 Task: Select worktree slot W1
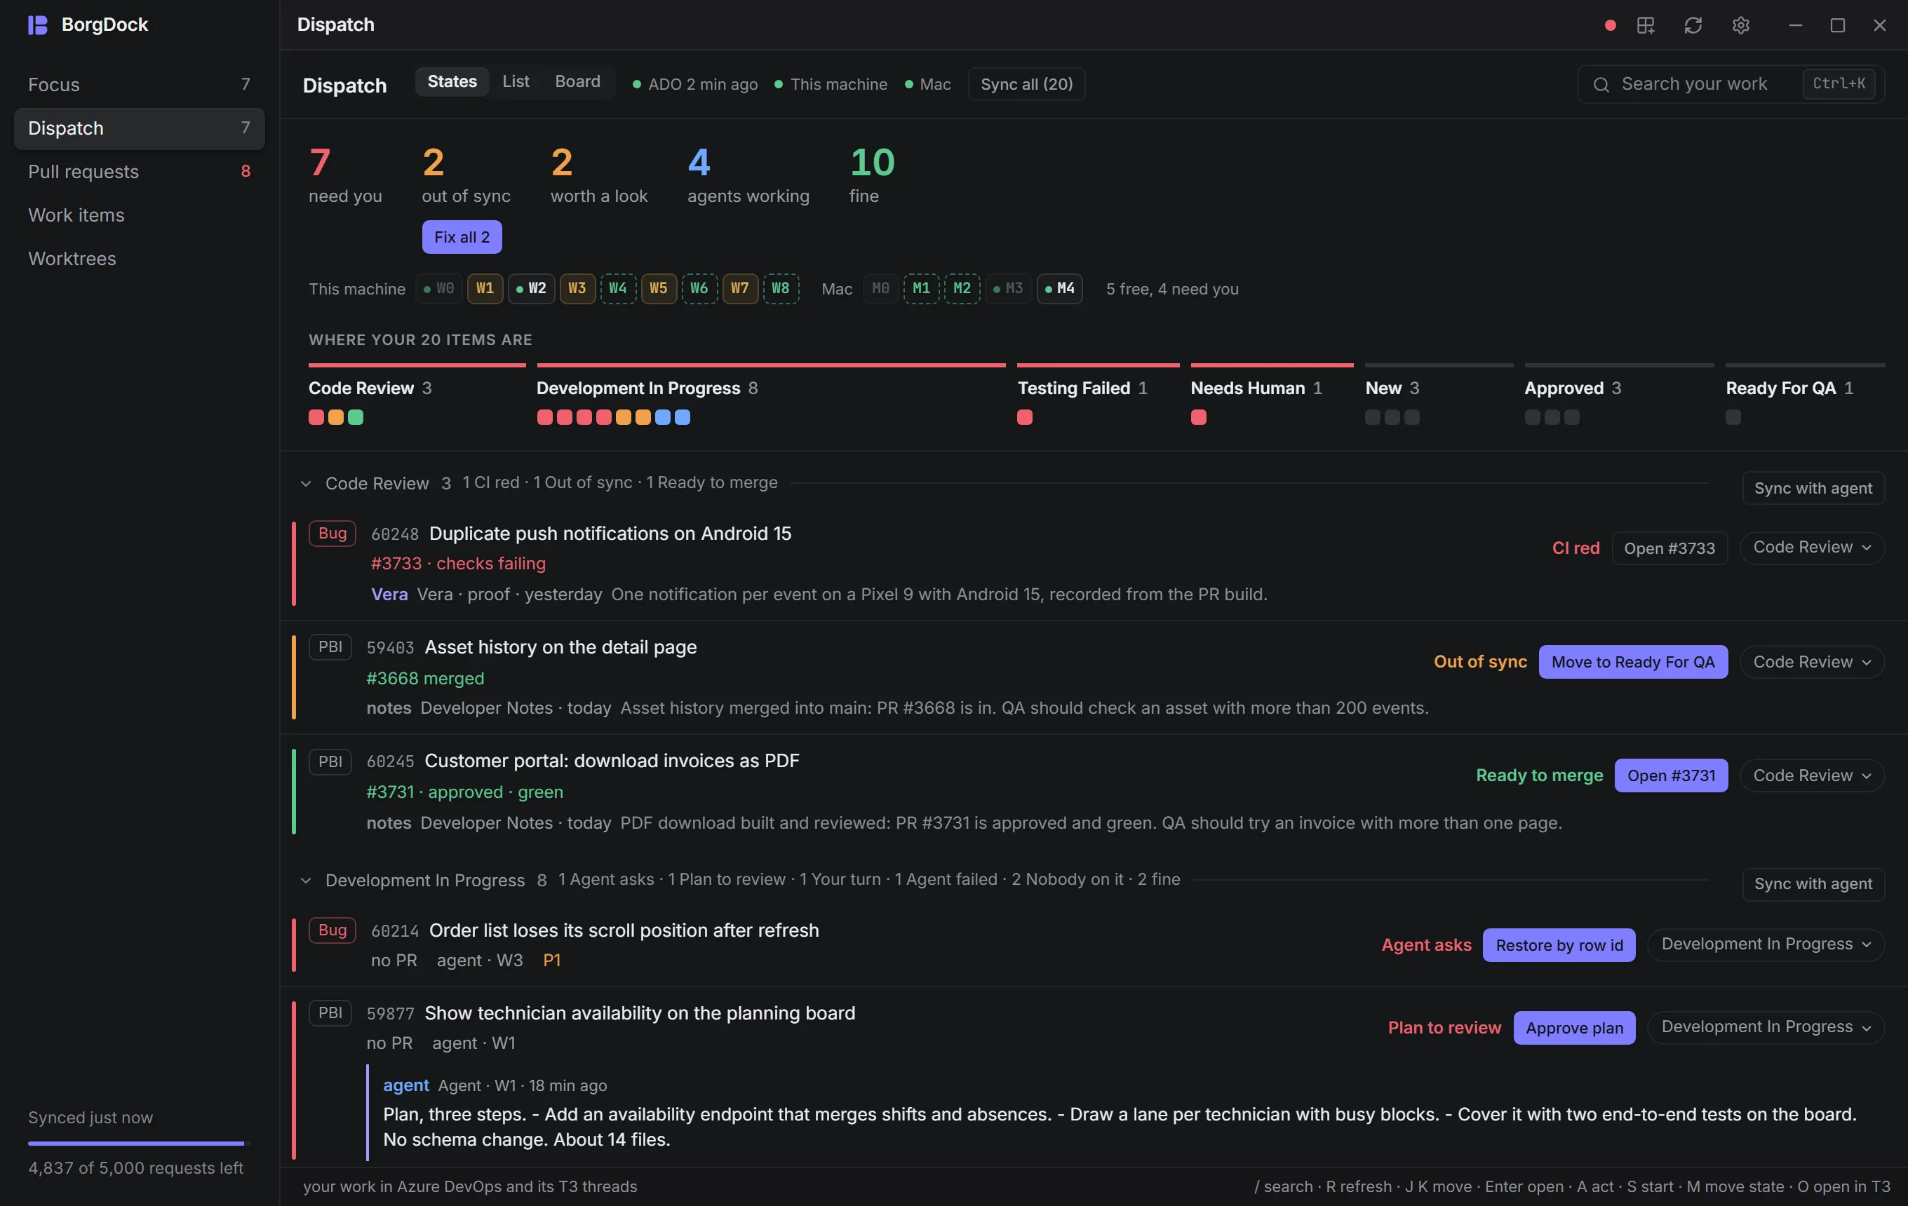[x=485, y=288]
